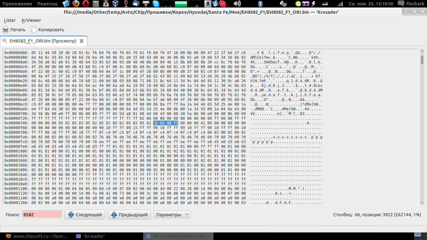Click the Предыдущий find previous button
The width and height of the screenshot is (427, 240).
click(129, 215)
